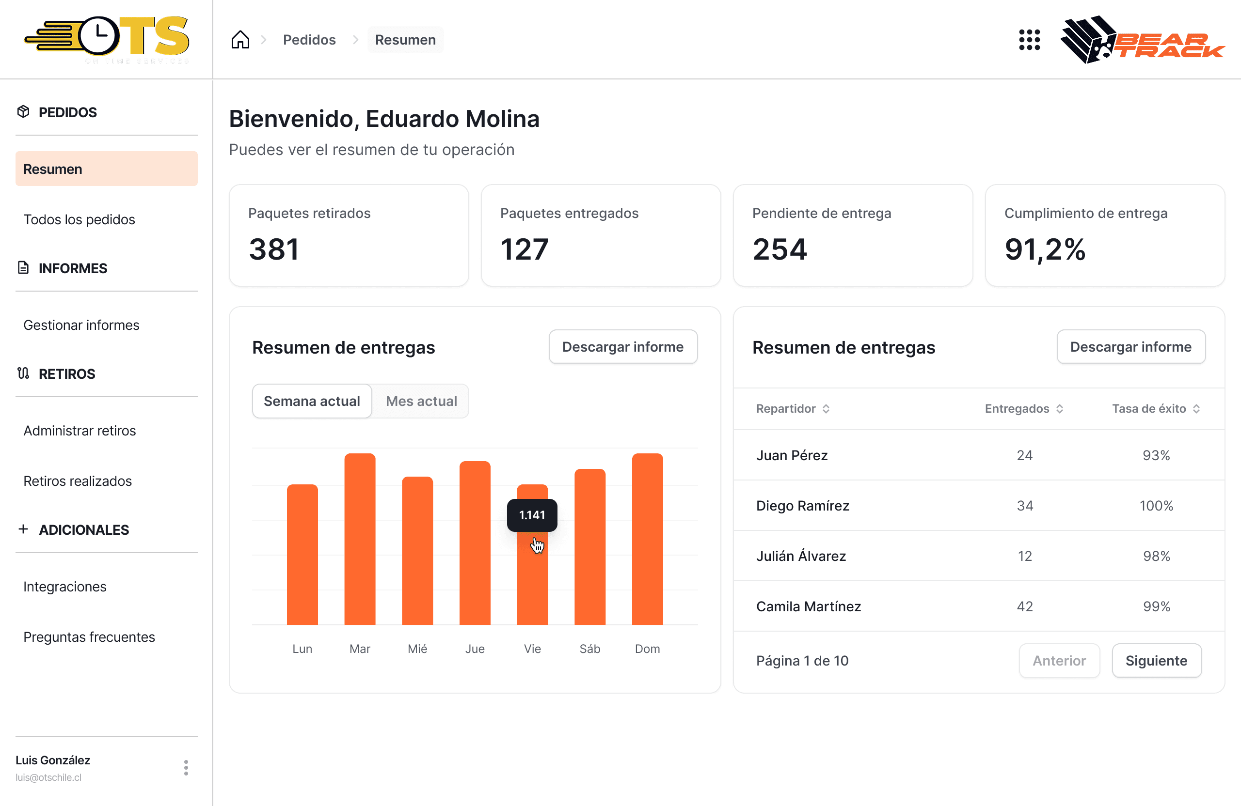Download report from the chart card
This screenshot has height=806, width=1241.
coord(622,347)
